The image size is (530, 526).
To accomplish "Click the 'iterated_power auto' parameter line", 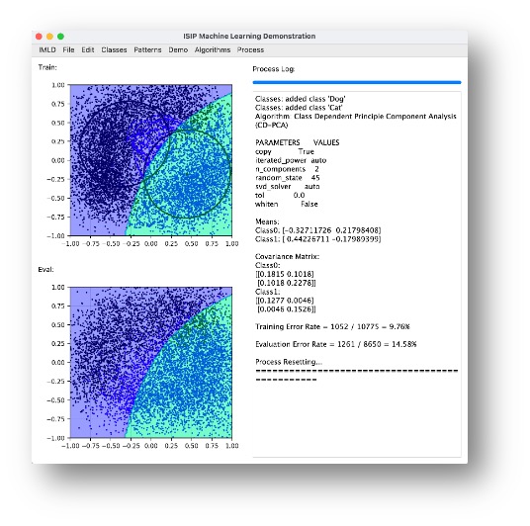I will tap(291, 160).
